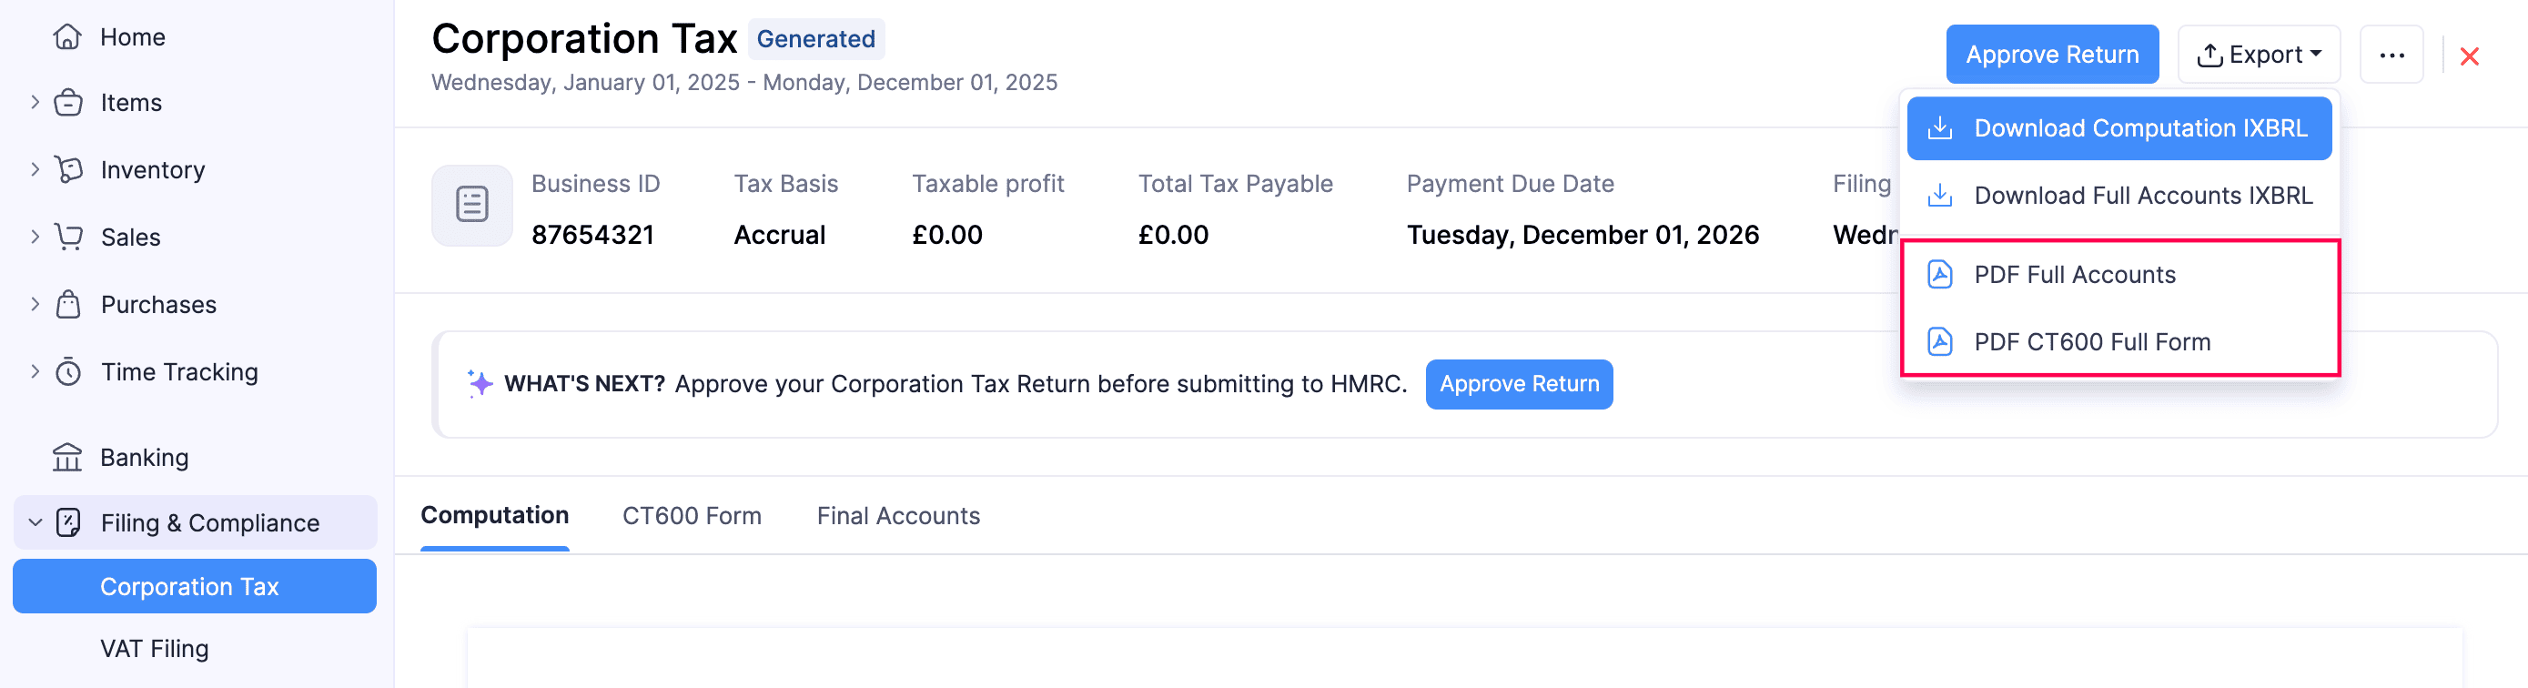Expand the Items section chevron
The image size is (2528, 688).
[35, 102]
